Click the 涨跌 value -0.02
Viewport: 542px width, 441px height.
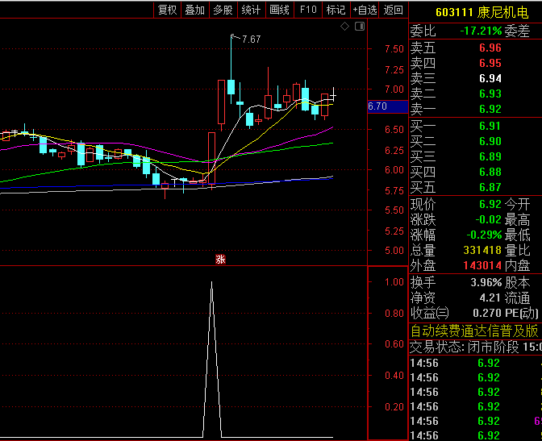click(488, 219)
